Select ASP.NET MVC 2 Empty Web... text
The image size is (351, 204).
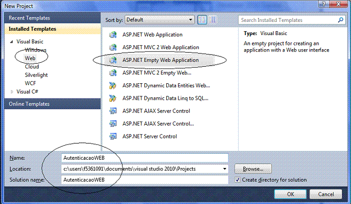tap(157, 73)
